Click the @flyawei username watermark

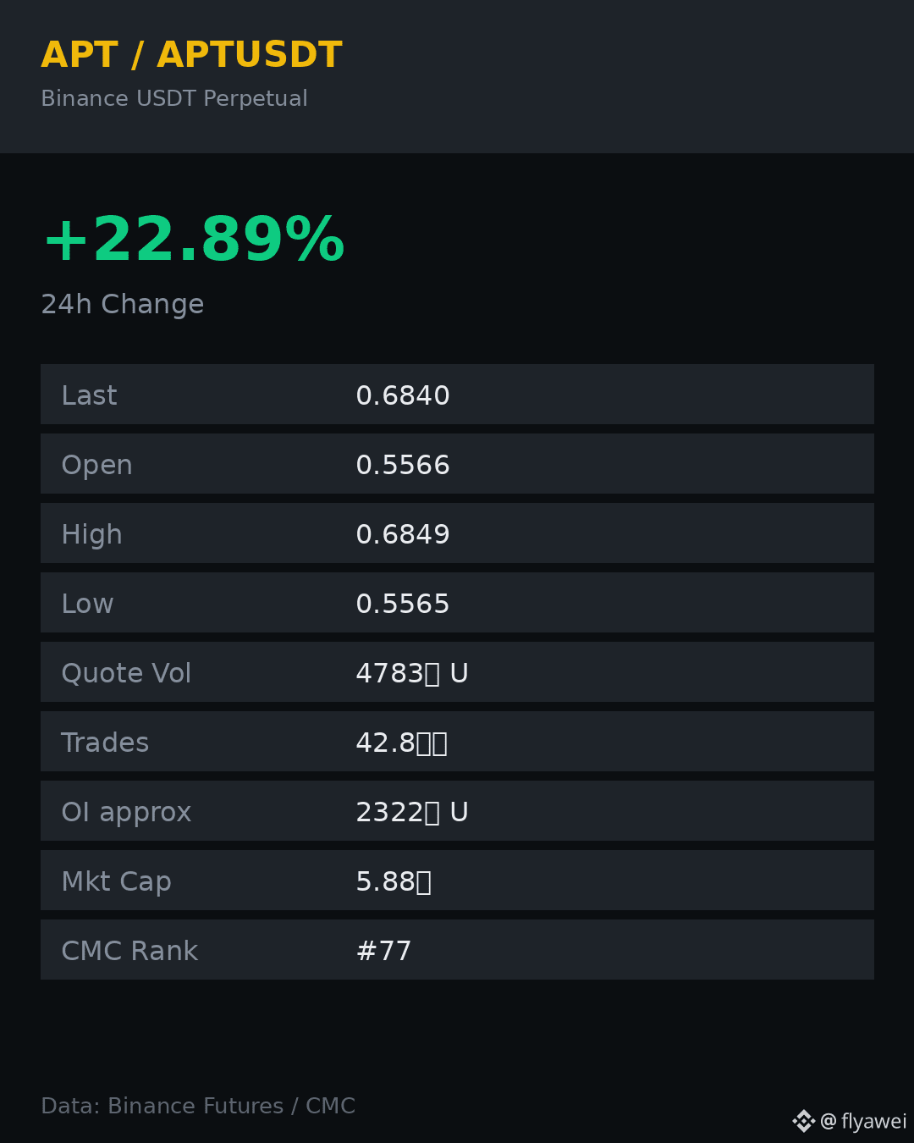coord(863,1122)
